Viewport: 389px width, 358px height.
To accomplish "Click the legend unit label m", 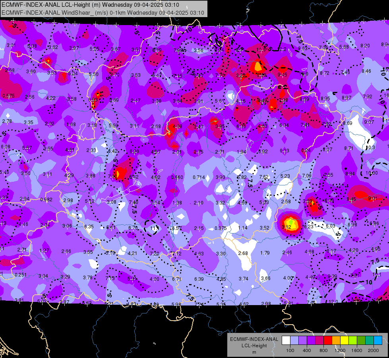I will click(254, 352).
